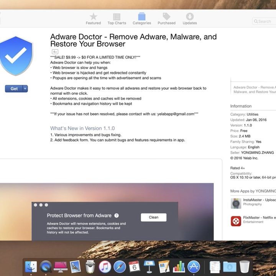Open the Downloads folder in the Dock
The width and height of the screenshot is (276, 276).
(230, 267)
